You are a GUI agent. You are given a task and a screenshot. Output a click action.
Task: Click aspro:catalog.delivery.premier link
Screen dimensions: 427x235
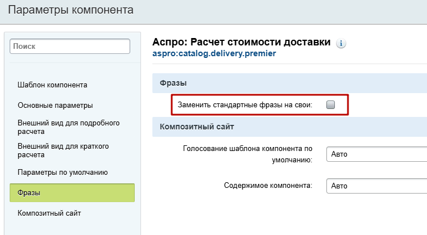(214, 53)
